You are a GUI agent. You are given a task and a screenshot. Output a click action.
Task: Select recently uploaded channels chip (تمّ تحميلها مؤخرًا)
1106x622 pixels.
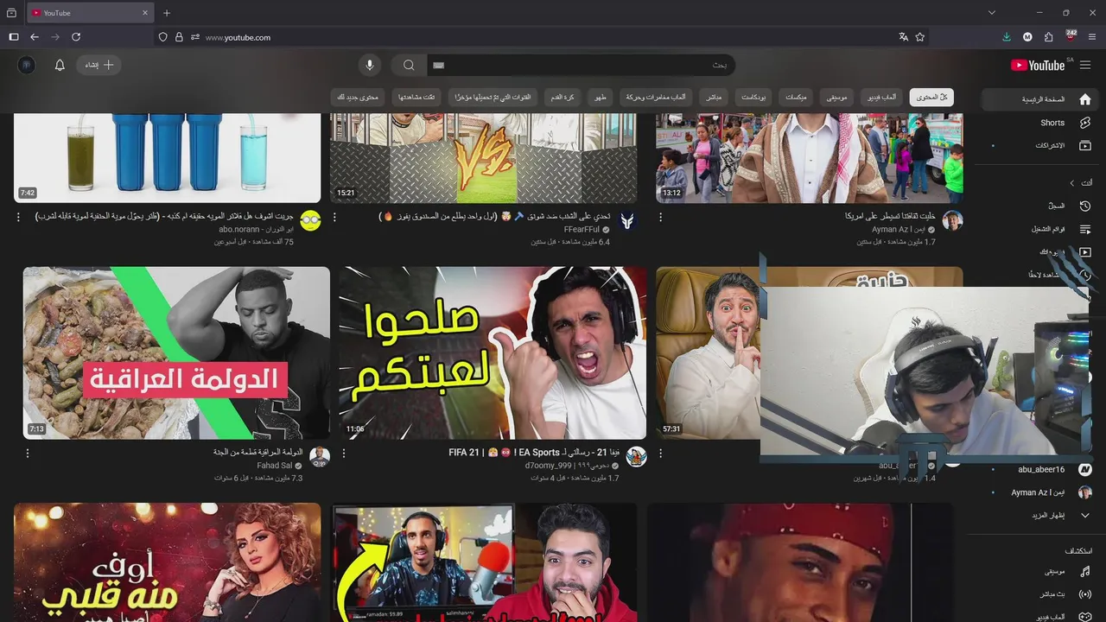[x=493, y=98]
